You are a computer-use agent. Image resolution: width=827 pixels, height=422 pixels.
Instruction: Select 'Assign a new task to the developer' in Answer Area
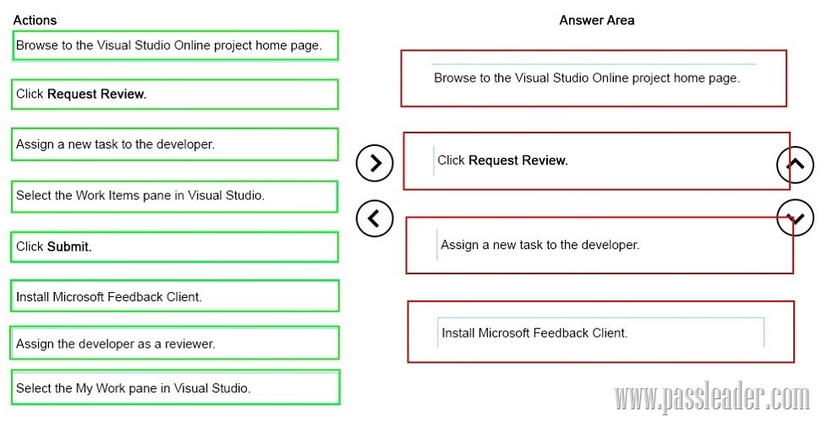(600, 246)
